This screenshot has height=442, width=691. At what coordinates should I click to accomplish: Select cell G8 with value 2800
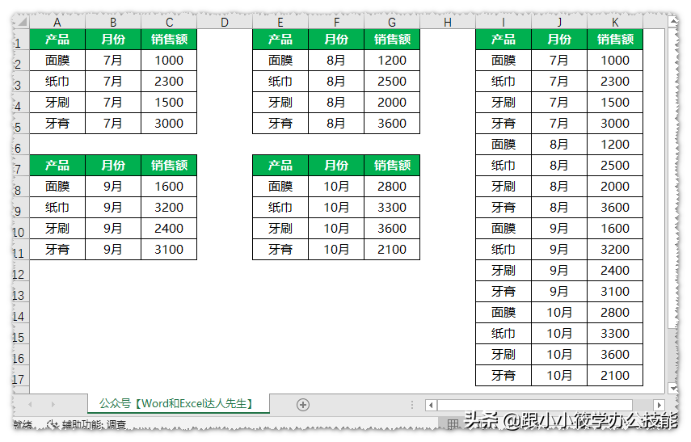392,187
